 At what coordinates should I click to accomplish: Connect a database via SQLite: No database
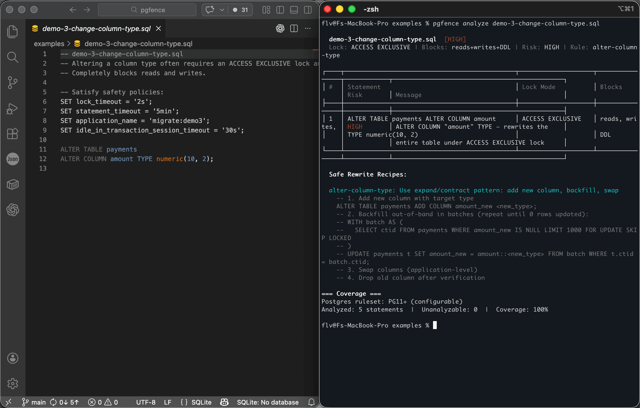click(x=268, y=402)
